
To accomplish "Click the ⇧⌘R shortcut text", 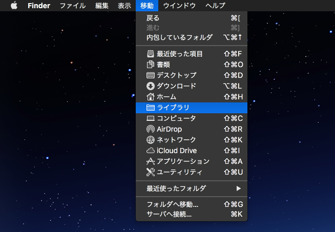I will click(233, 129).
